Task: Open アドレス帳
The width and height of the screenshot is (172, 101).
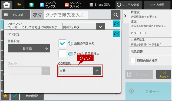Action: [16, 15]
